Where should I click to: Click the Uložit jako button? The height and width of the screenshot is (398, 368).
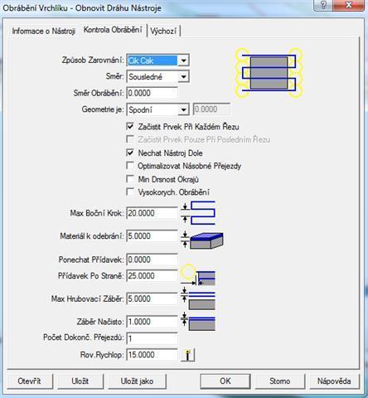point(137,381)
